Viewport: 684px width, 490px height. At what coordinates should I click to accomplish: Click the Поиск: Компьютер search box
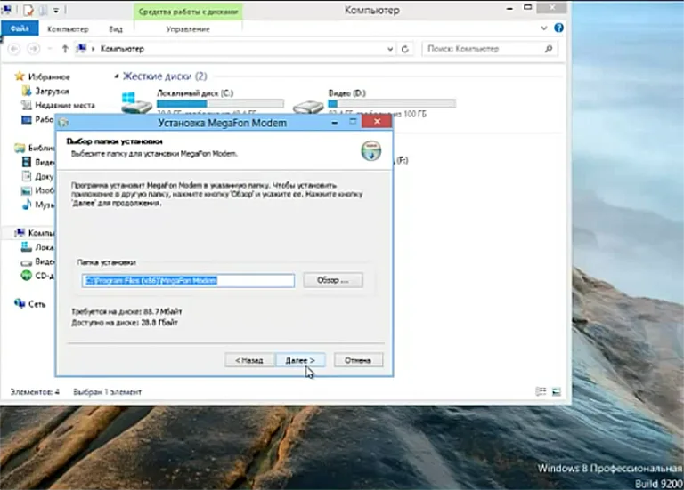coord(490,49)
